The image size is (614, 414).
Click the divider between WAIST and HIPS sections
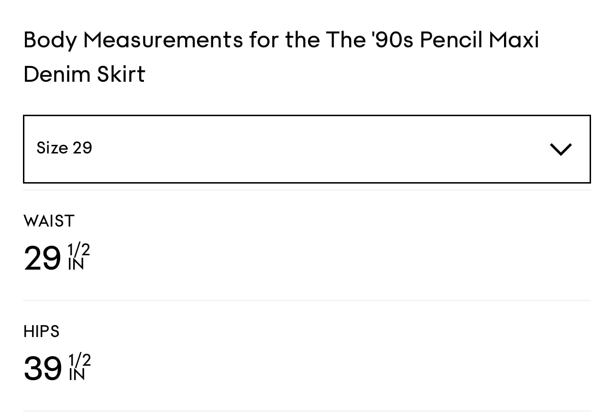coord(307,300)
